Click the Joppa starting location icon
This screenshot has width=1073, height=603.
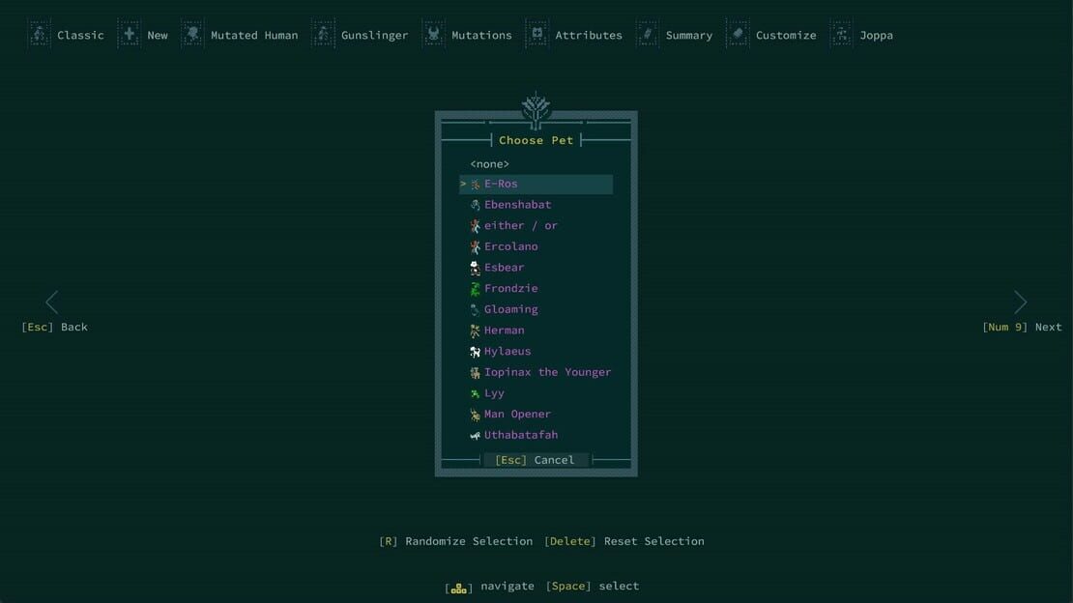842,34
